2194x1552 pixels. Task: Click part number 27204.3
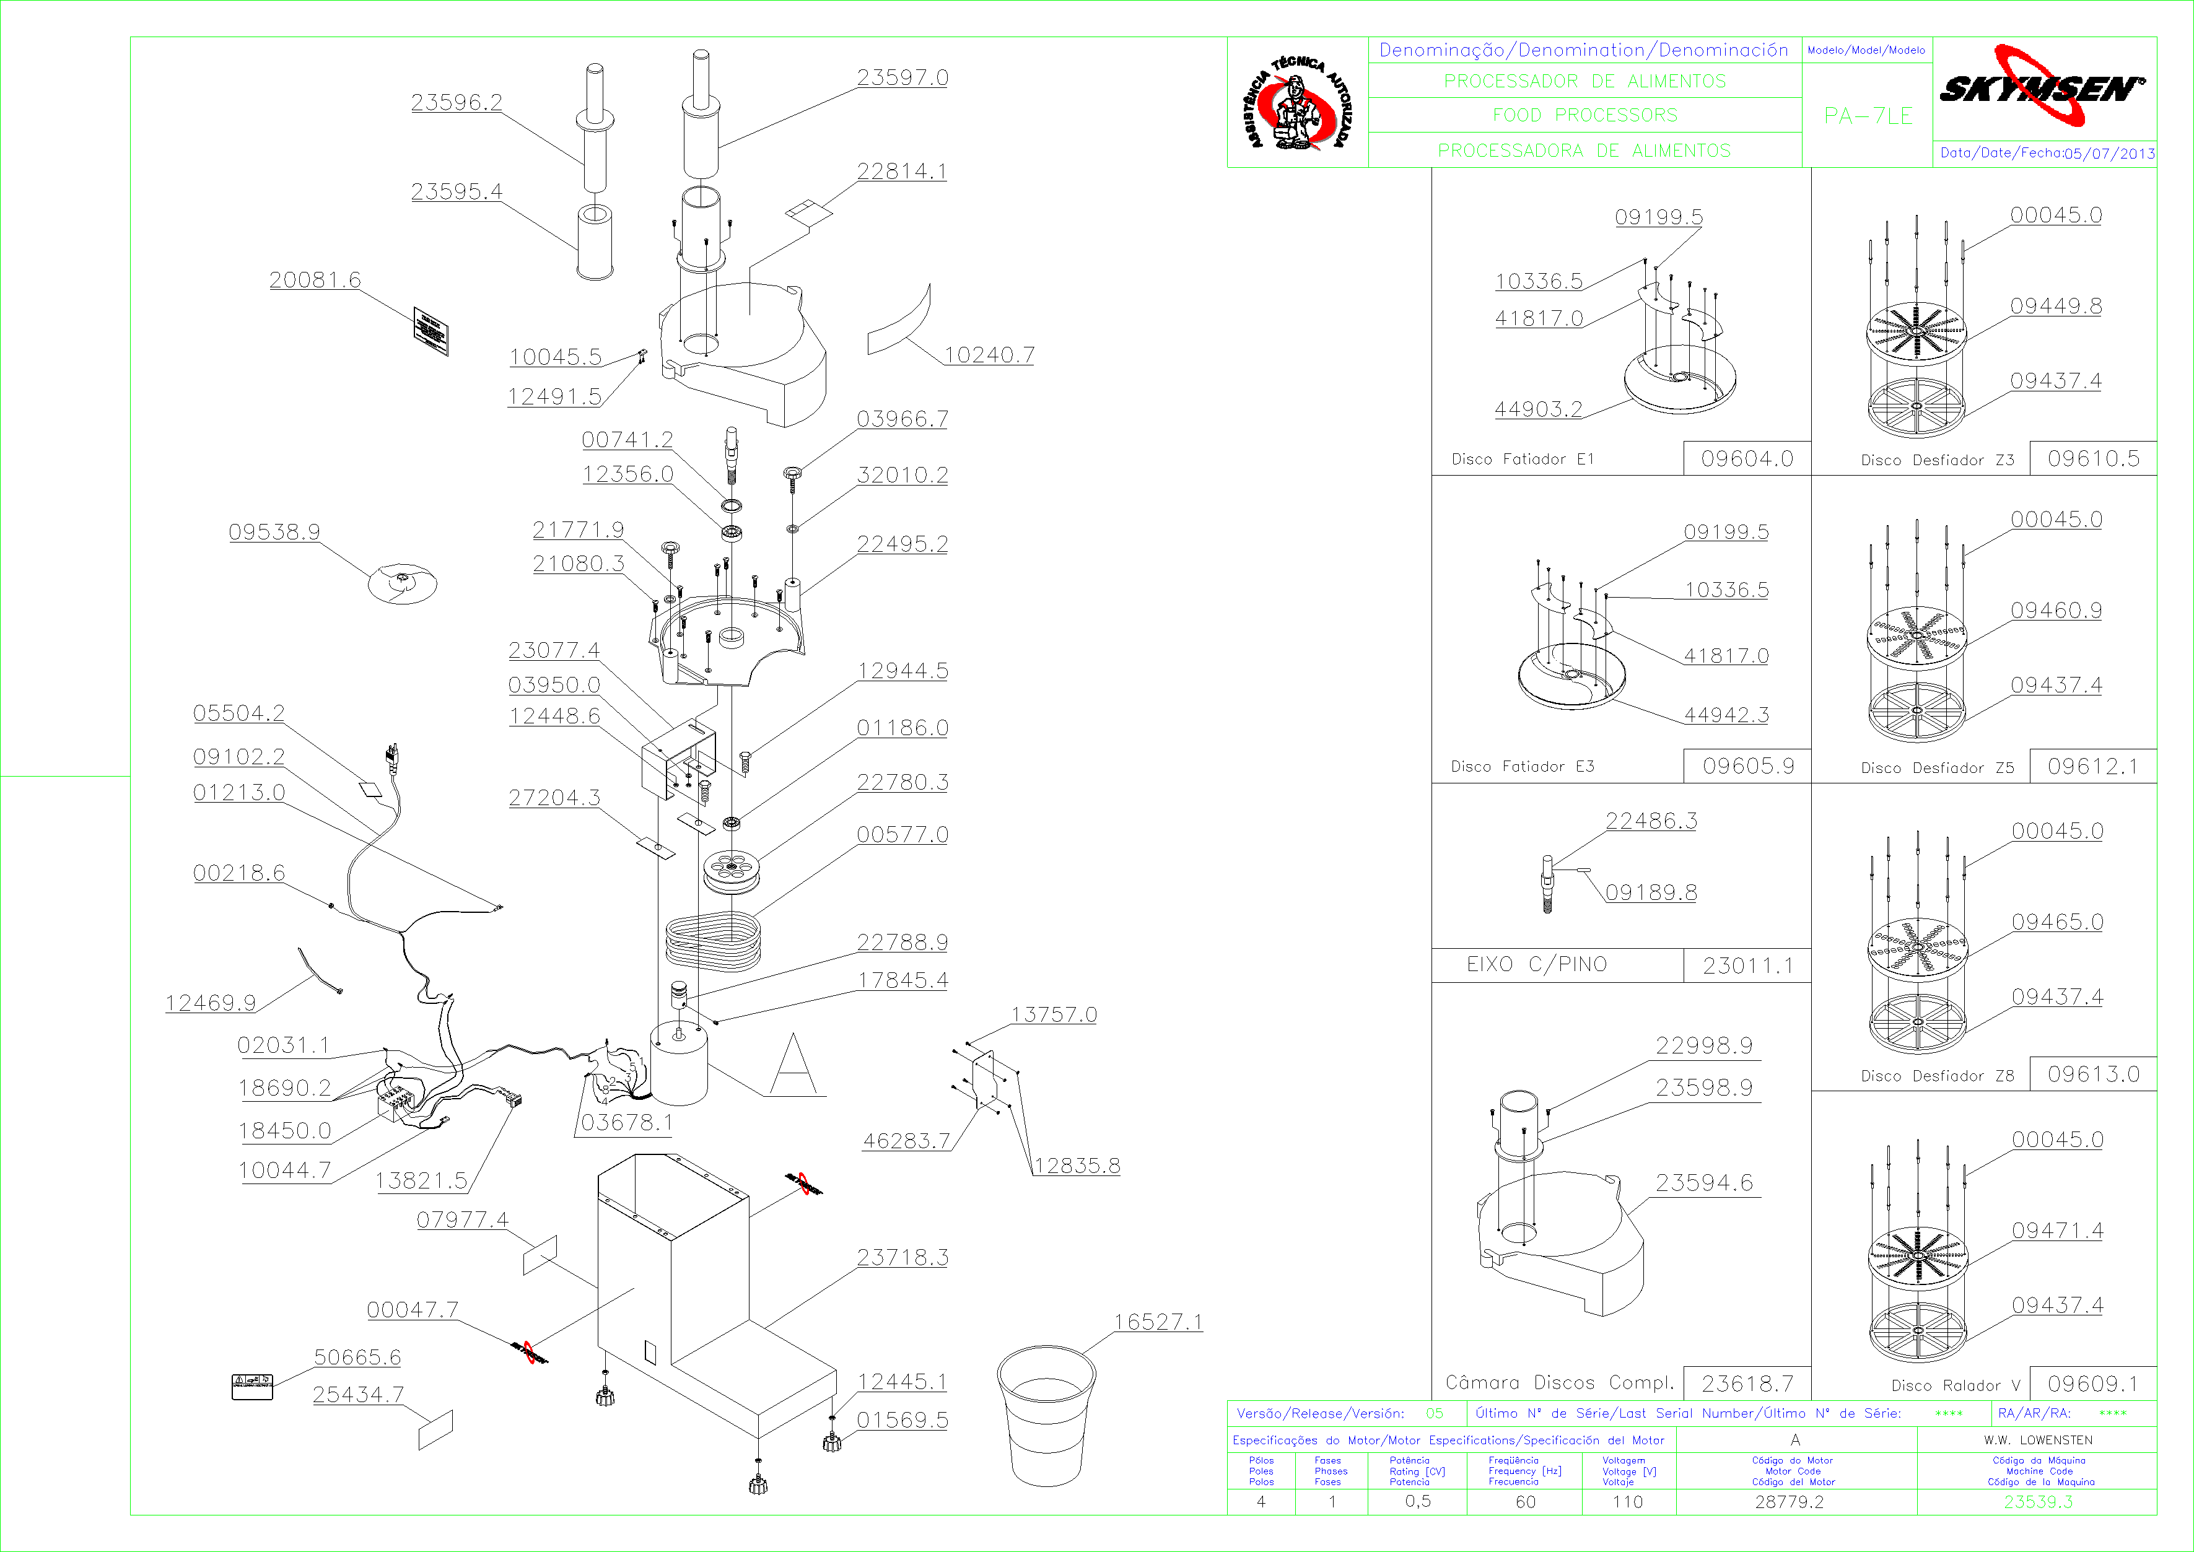coord(554,798)
